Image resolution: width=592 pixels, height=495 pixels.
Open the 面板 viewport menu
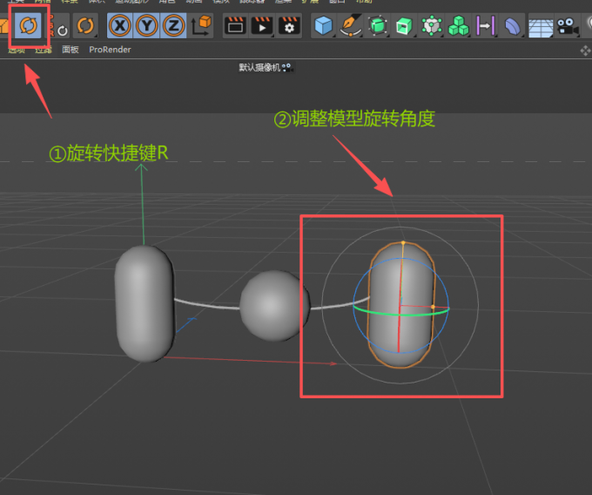70,50
